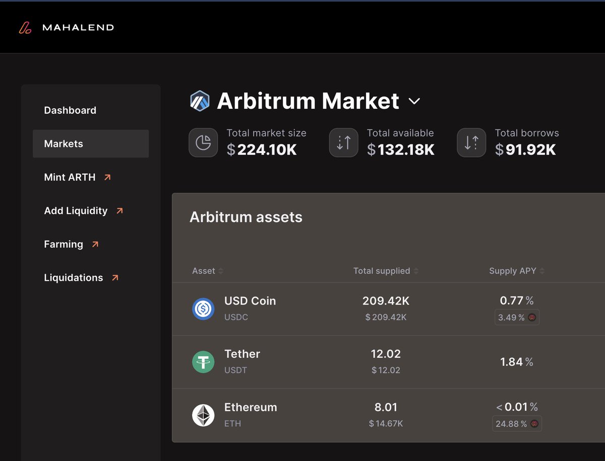Click the 1.84% Tether supply APY
The height and width of the screenshot is (461, 605).
[517, 362]
